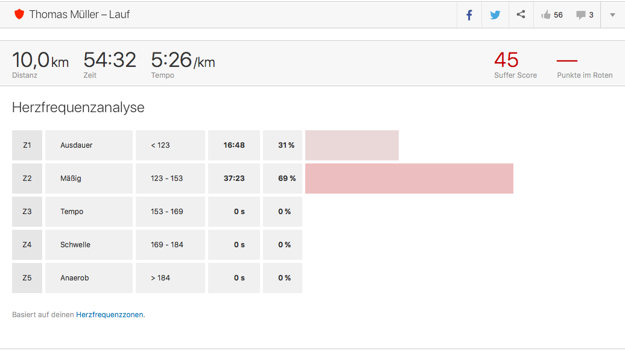The height and width of the screenshot is (351, 625).
Task: Click the Z1 Ausdauer zone bar
Action: [x=352, y=145]
